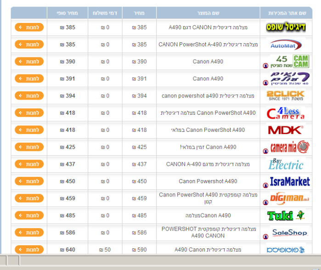
Task: Open the MDK store logo
Action: [x=286, y=130]
